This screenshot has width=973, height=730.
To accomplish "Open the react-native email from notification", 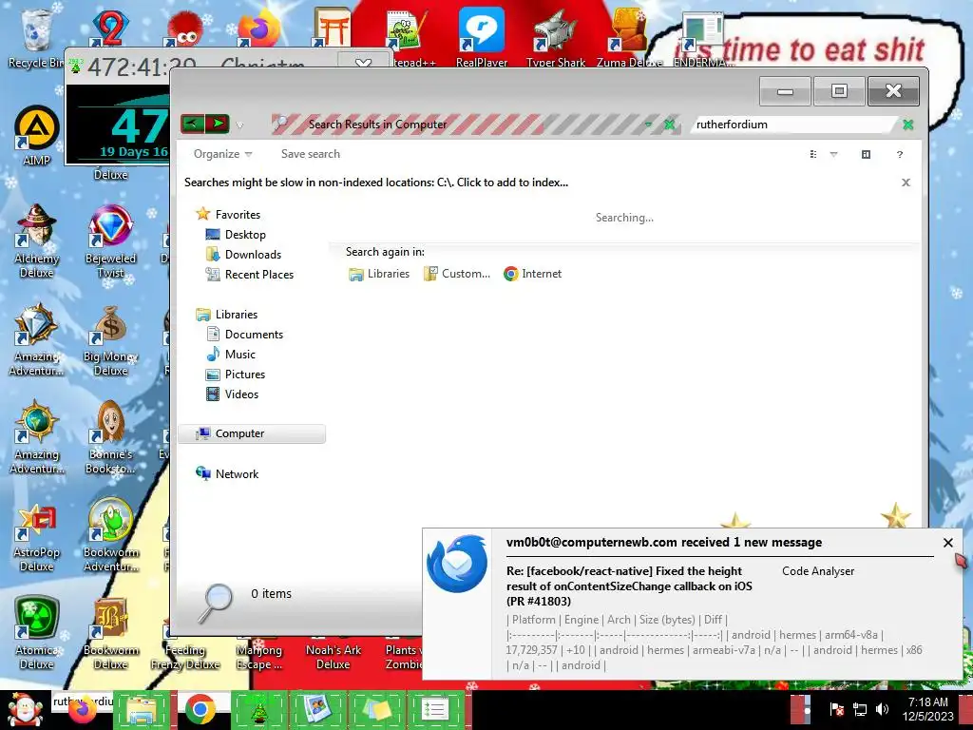I will (629, 586).
